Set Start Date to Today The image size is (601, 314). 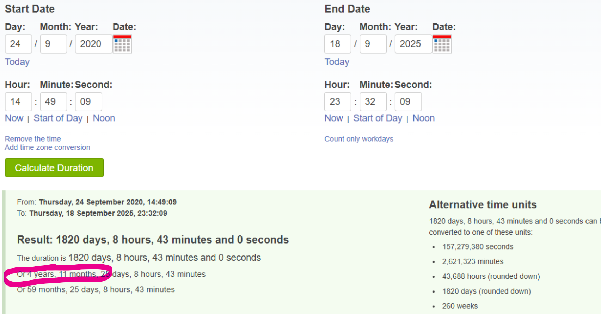(x=17, y=62)
